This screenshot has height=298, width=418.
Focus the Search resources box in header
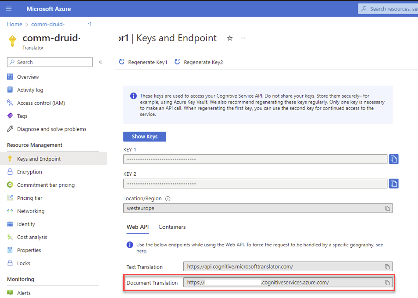pyautogui.click(x=388, y=9)
